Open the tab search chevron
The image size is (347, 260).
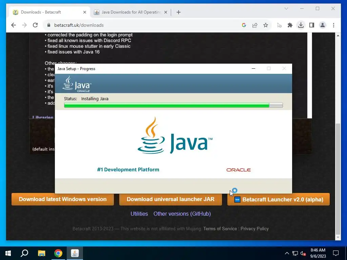coord(286,8)
